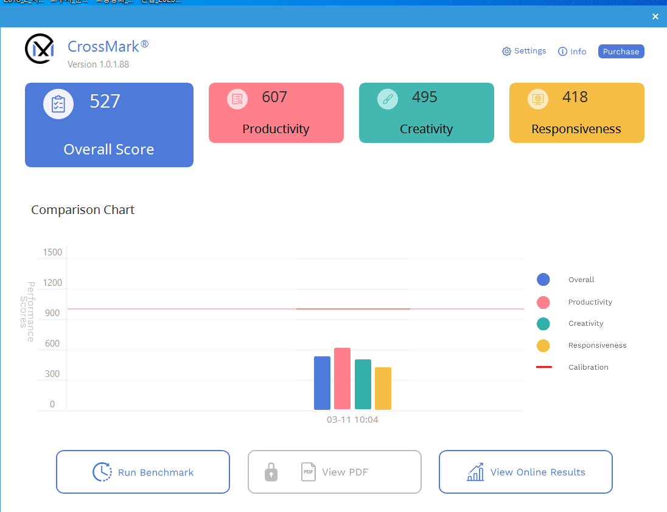Click the padlock icon on View PDF

[x=271, y=472]
